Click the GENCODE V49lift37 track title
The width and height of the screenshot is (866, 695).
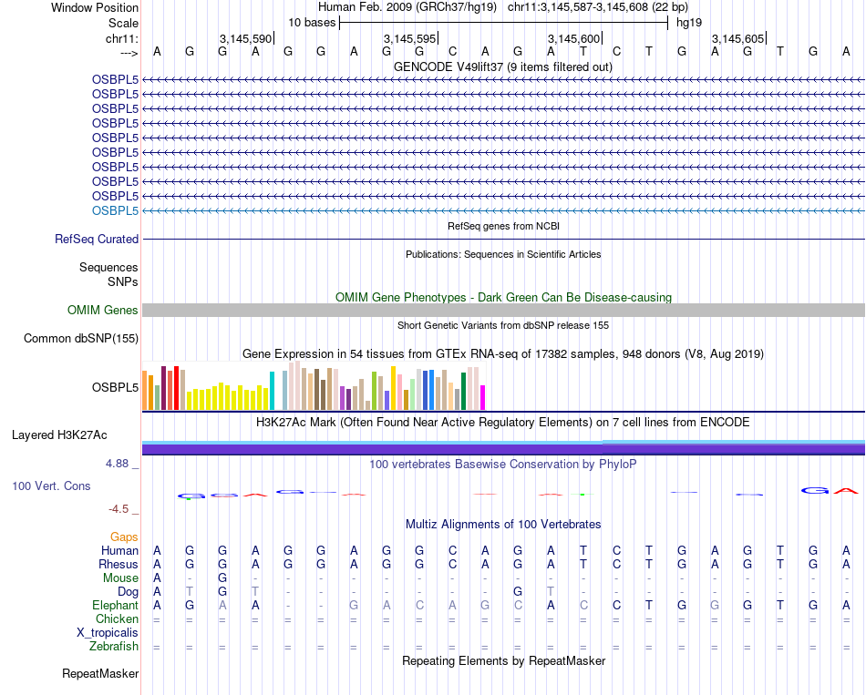pos(502,66)
